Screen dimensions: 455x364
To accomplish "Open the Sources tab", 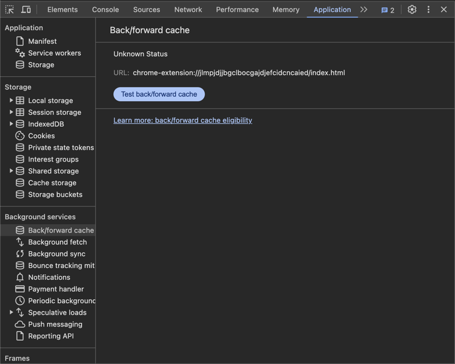I will 147,10.
